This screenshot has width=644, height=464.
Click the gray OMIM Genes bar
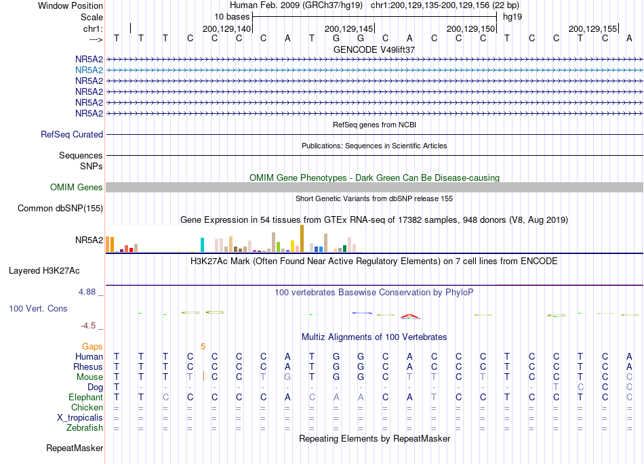coord(375,188)
